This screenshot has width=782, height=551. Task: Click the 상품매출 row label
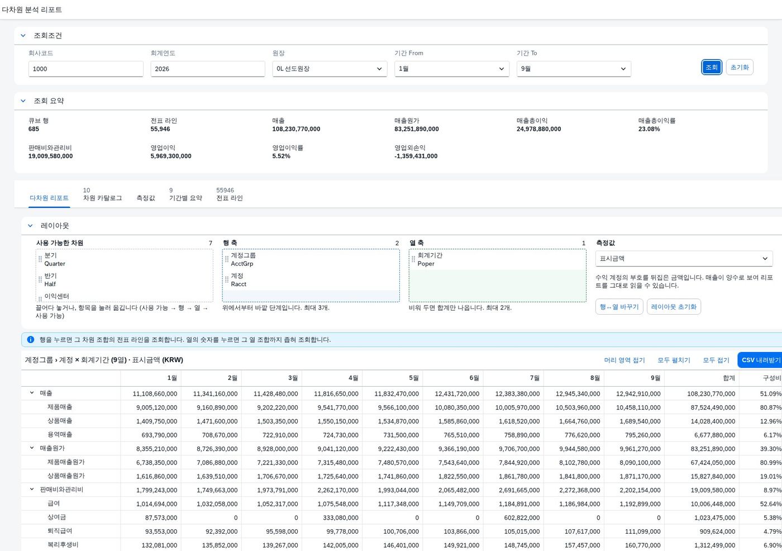60,421
